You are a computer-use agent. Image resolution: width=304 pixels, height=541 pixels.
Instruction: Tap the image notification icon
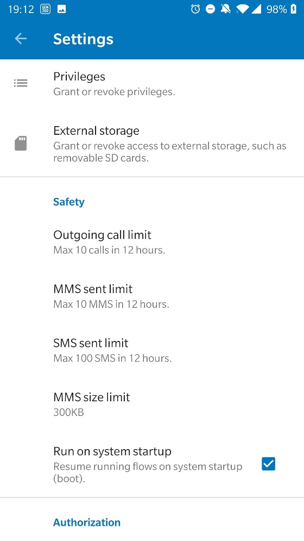coord(62,9)
